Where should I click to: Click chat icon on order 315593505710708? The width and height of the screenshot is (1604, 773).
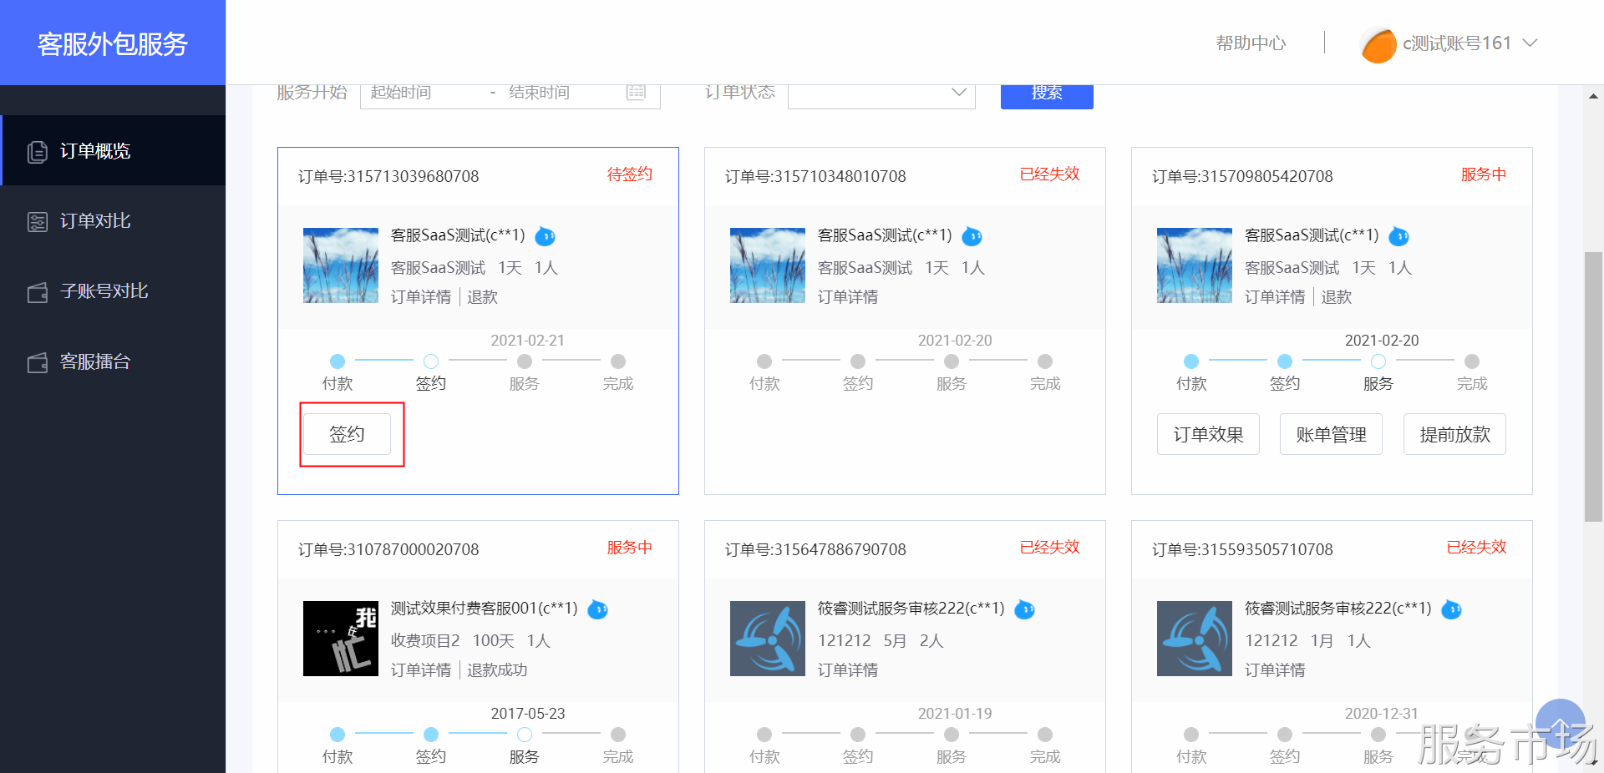[x=1451, y=609]
